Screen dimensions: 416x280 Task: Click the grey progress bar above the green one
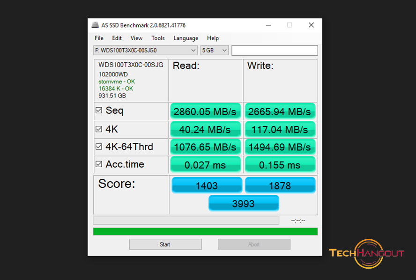point(186,221)
